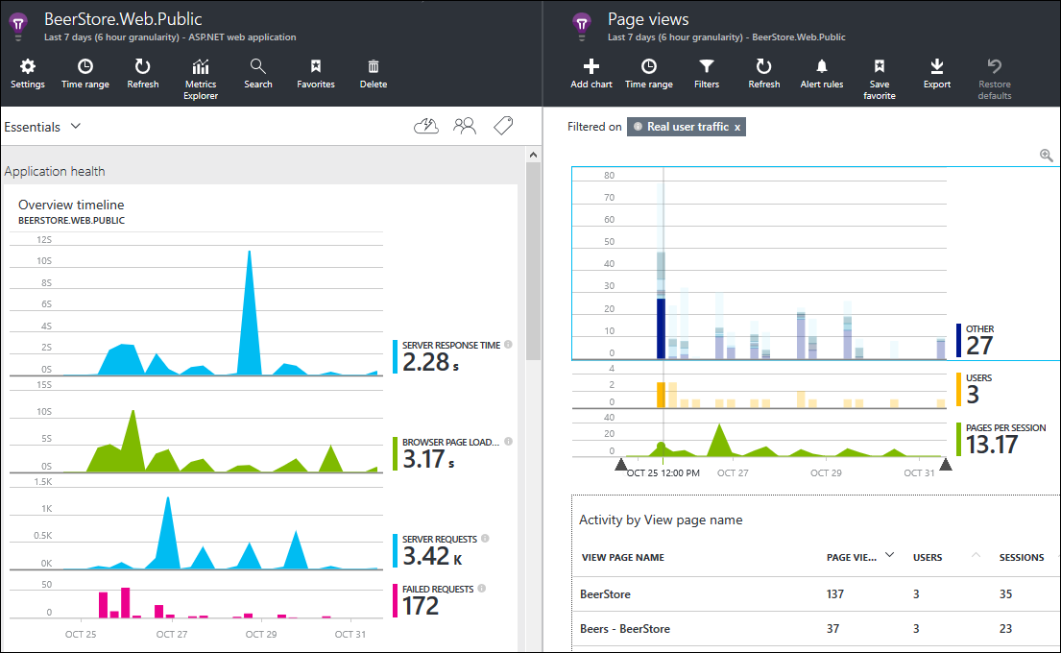Viewport: 1061px width, 653px height.
Task: Expand the Essentials section chevron
Action: [76, 126]
